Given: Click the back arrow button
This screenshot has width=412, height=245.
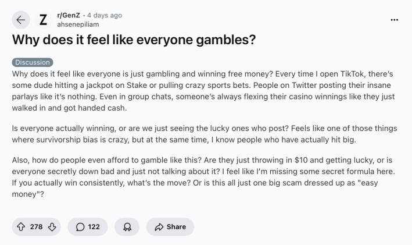Looking at the screenshot, I should tap(21, 19).
